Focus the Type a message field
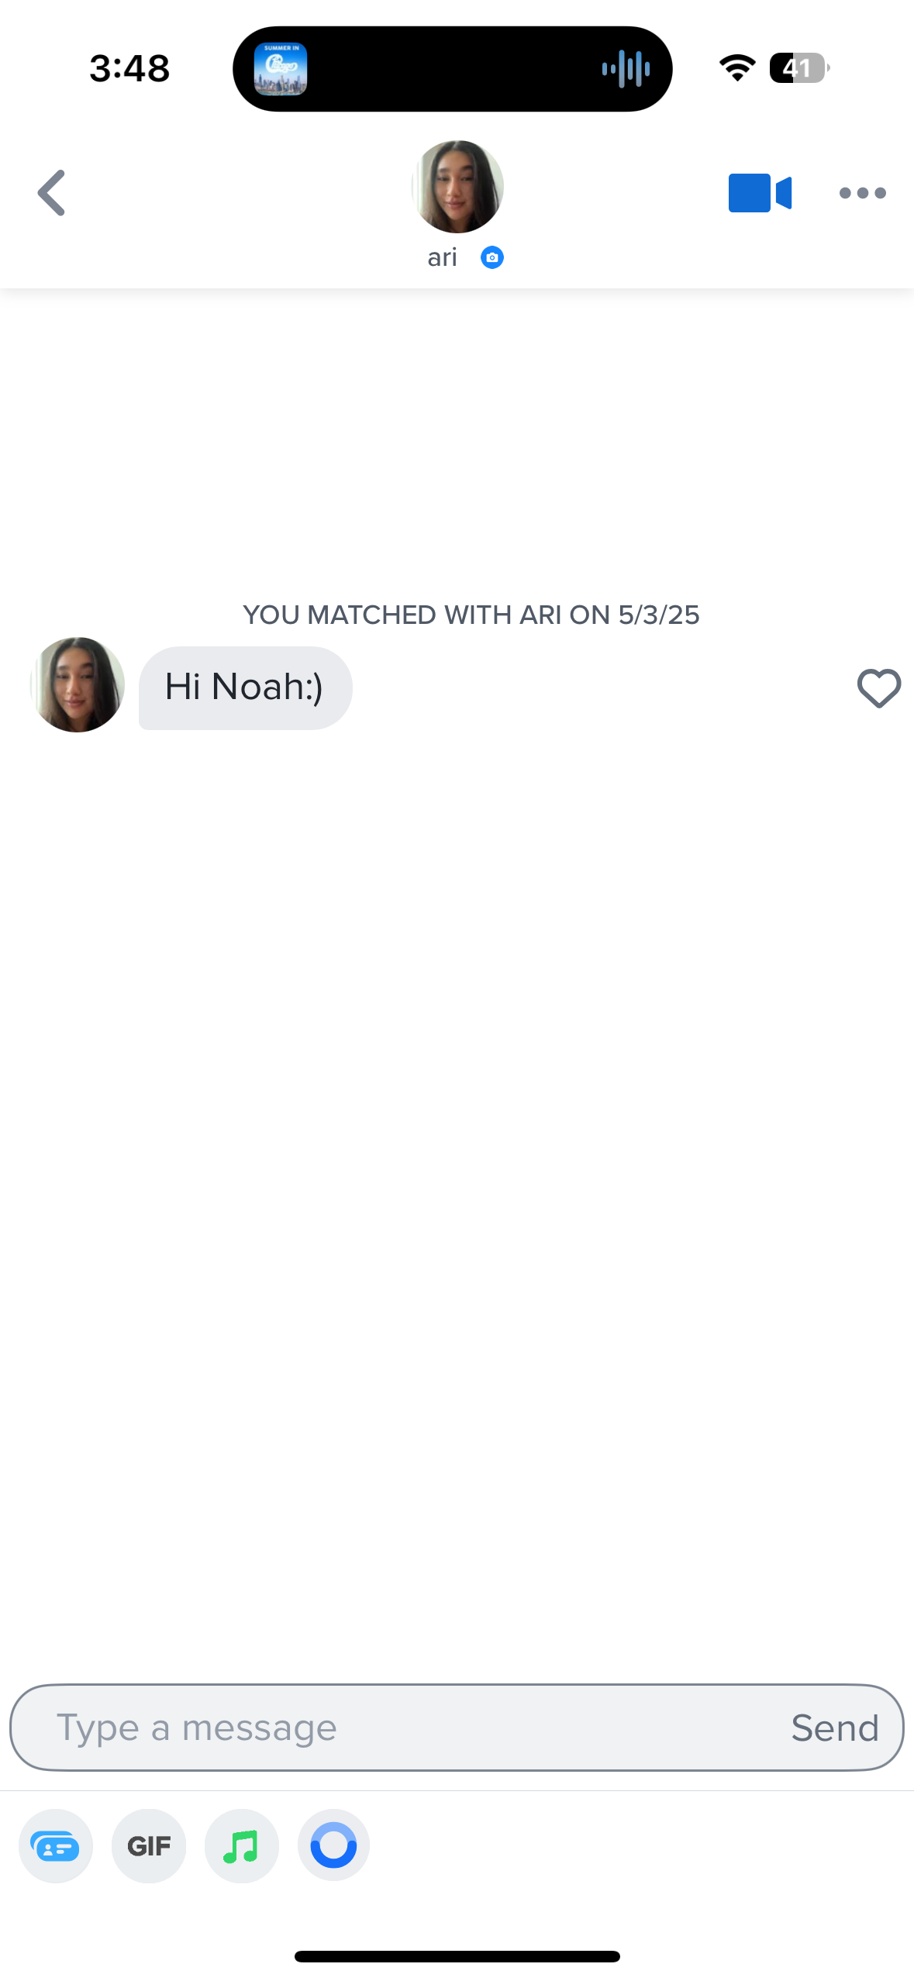Screen dimensions: 914x1981 tap(403, 1728)
